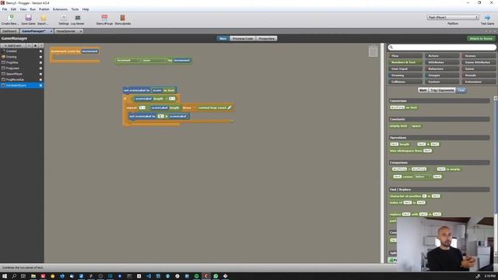Open the Add Event dropdown
This screenshot has height=280, width=498.
tap(13, 46)
